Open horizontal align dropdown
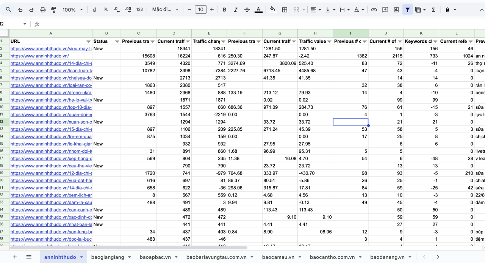 (x=315, y=9)
